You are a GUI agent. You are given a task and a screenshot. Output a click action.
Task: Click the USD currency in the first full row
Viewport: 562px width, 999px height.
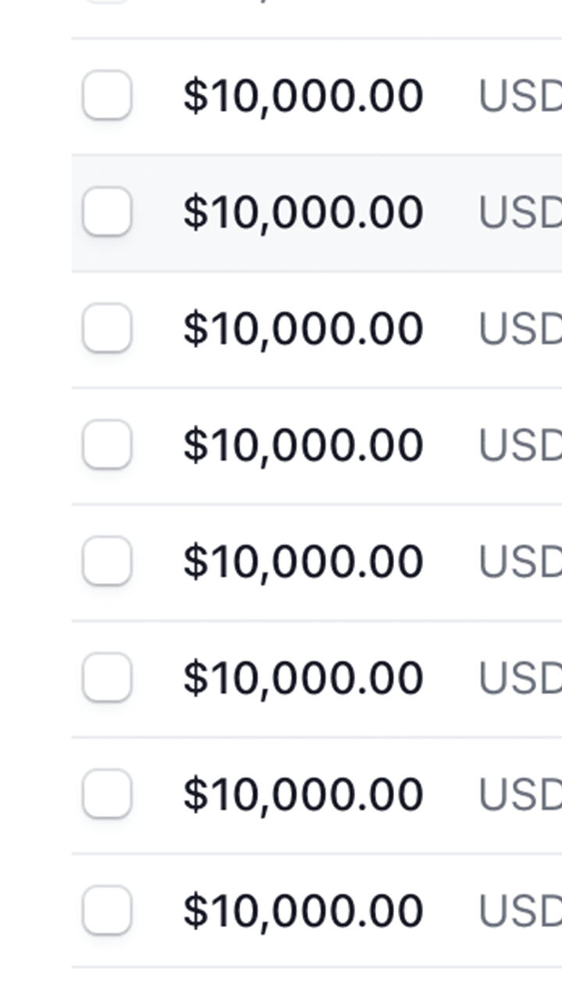(520, 96)
